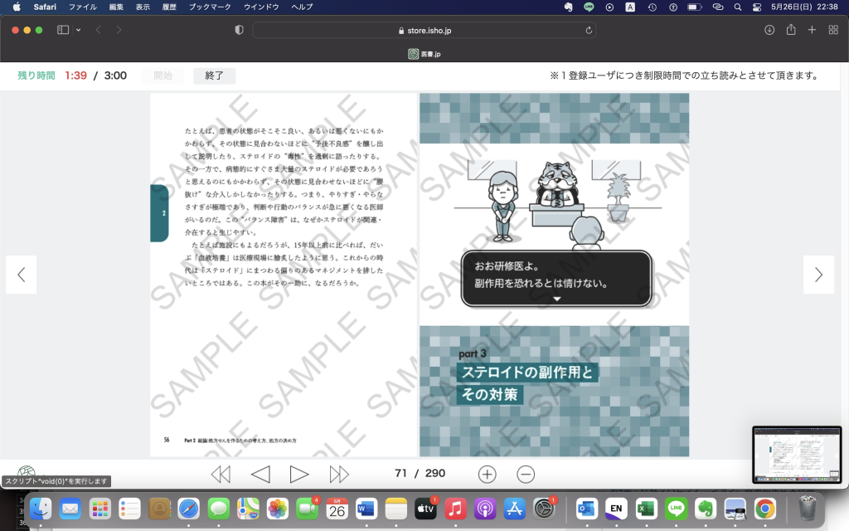Screen dimensions: 849x531
Task: Click the reload icon in address bar
Action: coord(589,31)
